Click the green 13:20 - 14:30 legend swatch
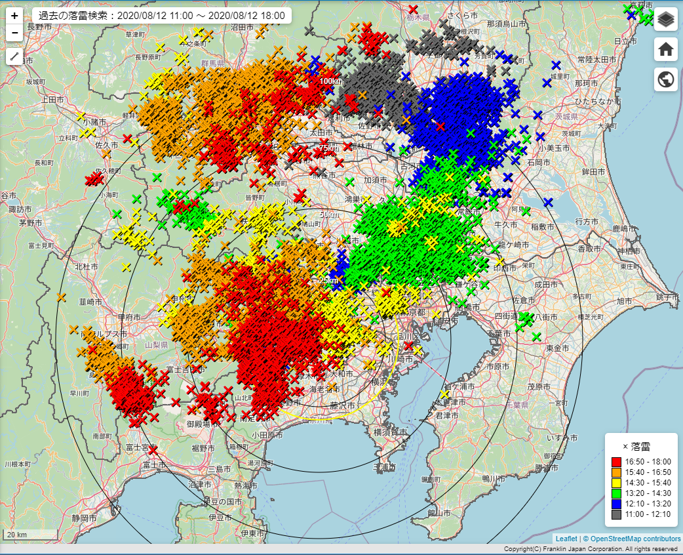 click(616, 493)
